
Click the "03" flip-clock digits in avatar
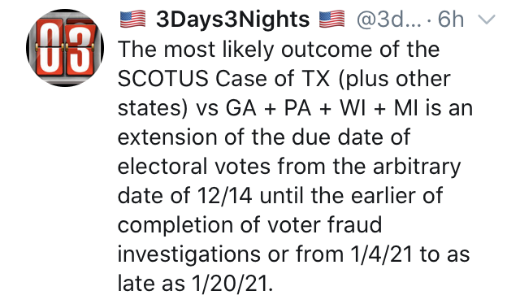tap(65, 48)
